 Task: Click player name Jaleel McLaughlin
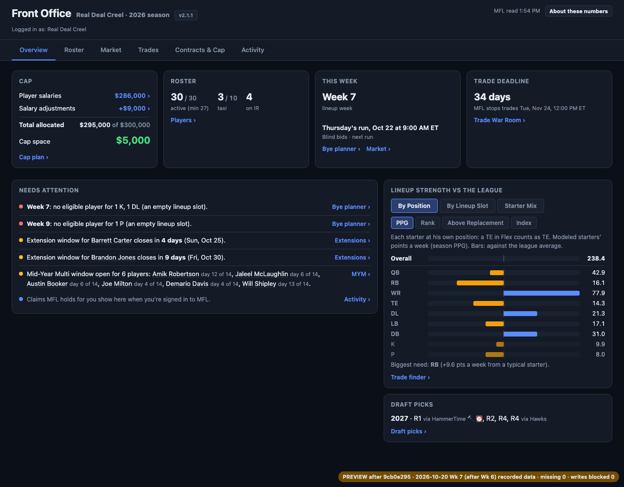262,274
